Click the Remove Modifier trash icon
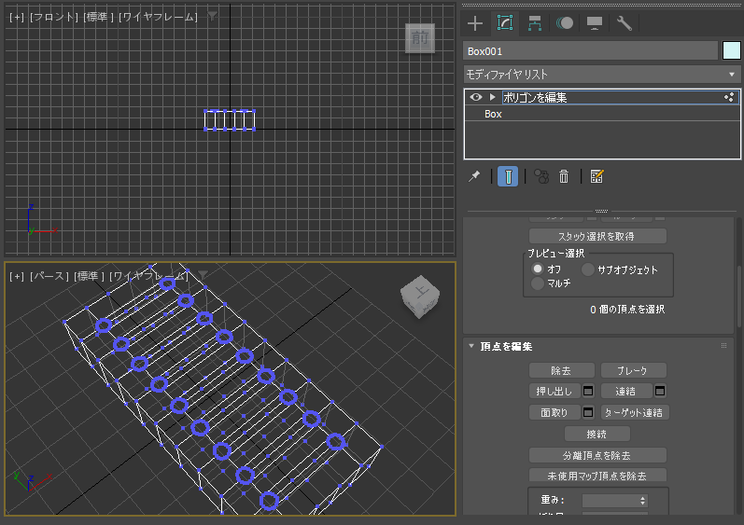The width and height of the screenshot is (744, 525). point(563,176)
